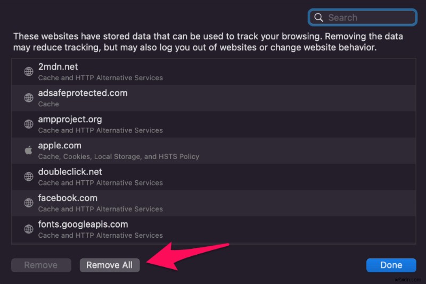Select the facebook.com row
426x284 pixels.
tap(214, 203)
